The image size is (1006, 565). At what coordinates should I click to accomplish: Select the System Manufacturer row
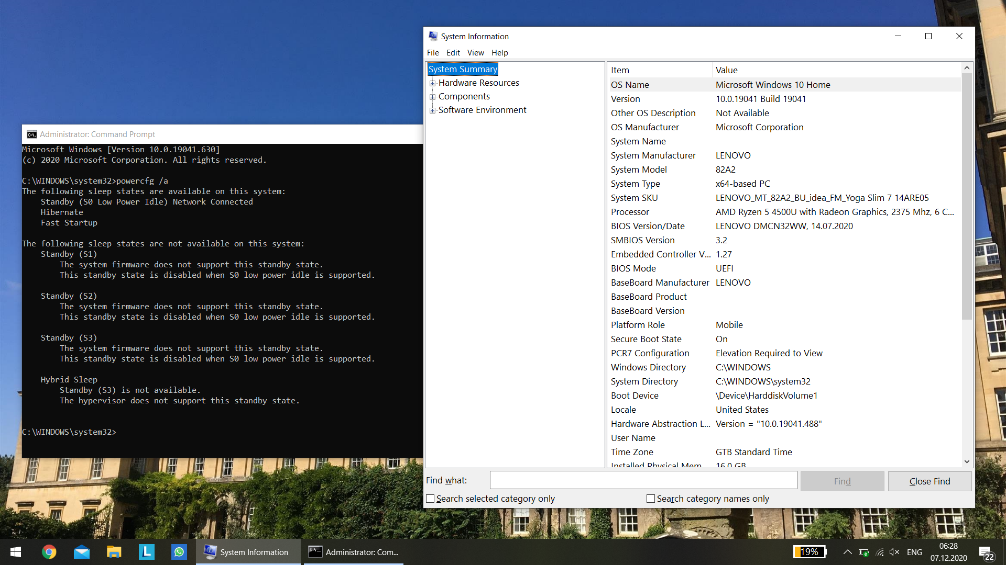click(x=784, y=155)
